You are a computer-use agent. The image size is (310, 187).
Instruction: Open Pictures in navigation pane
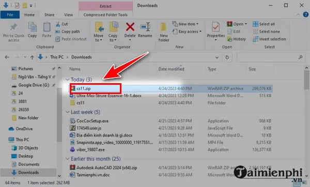click(25, 69)
